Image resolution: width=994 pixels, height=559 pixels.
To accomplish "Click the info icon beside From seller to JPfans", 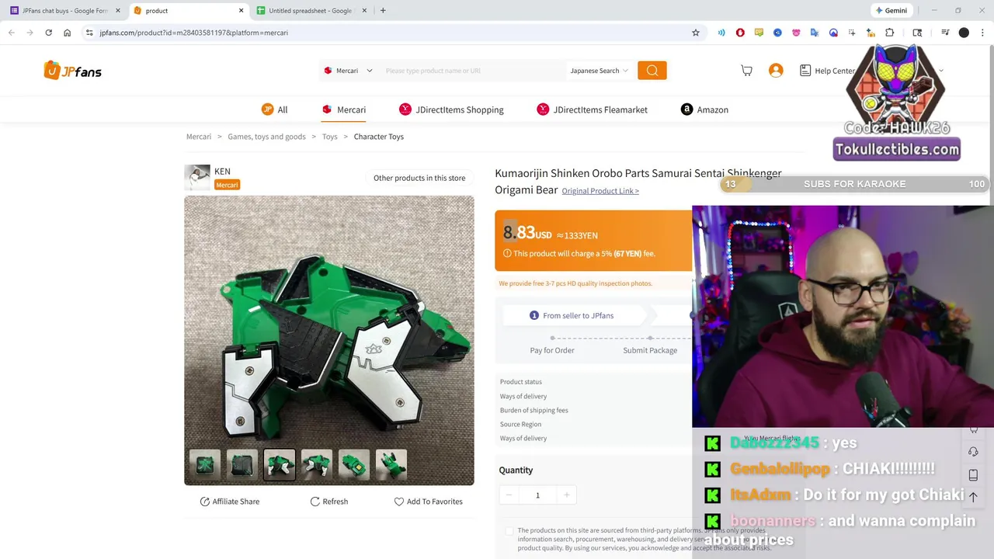I will pyautogui.click(x=533, y=315).
